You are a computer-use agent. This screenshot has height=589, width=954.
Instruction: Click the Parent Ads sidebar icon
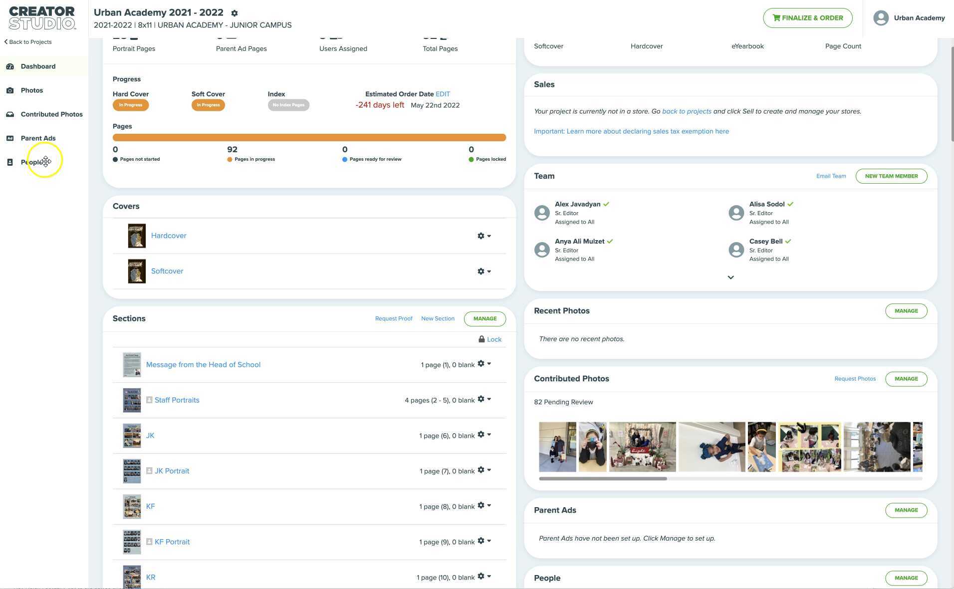(10, 138)
